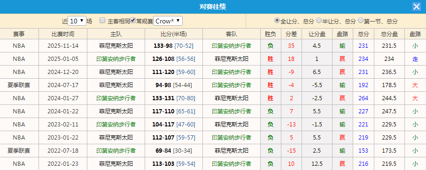Open the 2024-01-27 score 133-131

click(x=164, y=98)
